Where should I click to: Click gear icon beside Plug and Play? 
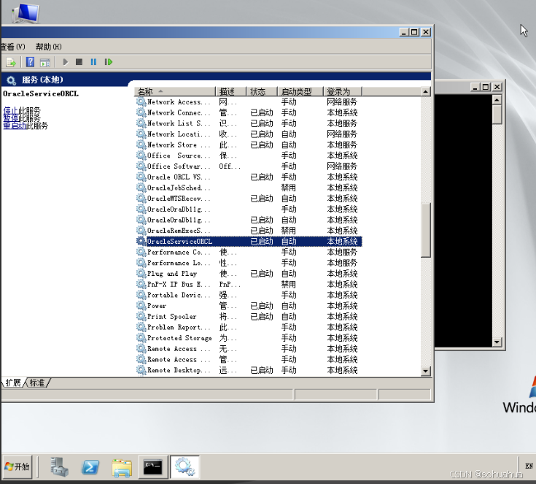pos(141,273)
